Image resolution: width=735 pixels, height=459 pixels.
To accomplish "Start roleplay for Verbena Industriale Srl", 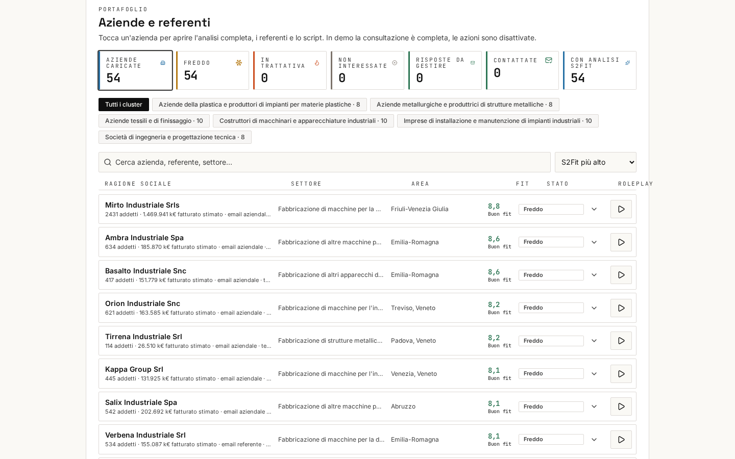I will point(621,440).
